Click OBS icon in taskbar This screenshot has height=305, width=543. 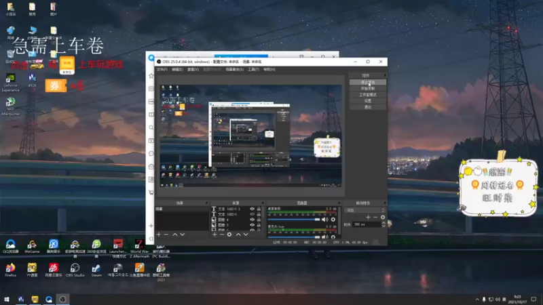click(62, 299)
